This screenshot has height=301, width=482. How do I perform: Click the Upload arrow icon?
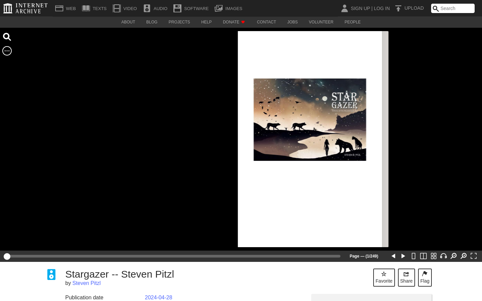(x=398, y=8)
